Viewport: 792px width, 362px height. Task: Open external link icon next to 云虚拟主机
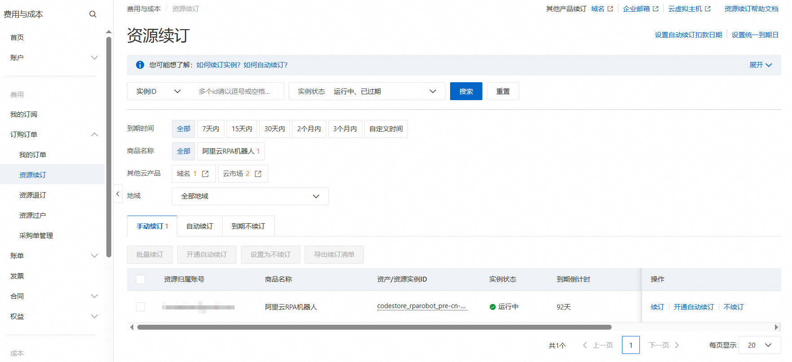click(708, 9)
